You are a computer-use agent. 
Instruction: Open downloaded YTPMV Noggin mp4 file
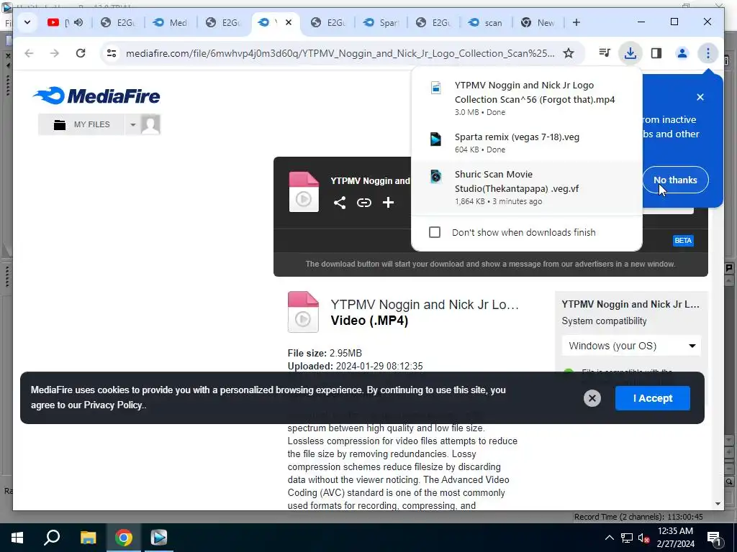526,98
